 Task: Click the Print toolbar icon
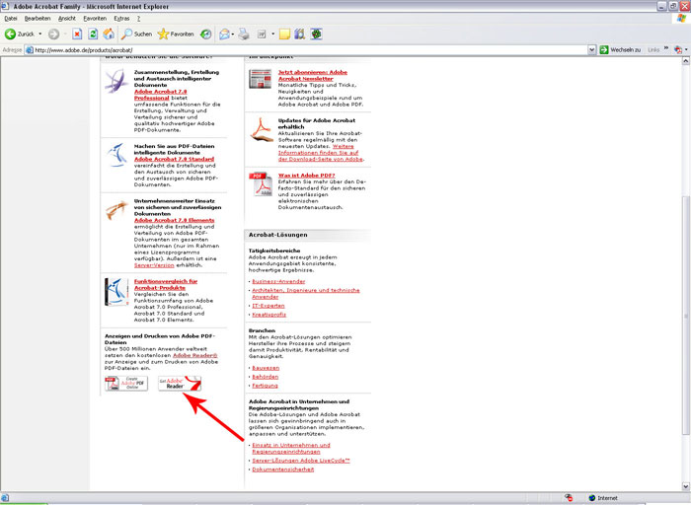244,34
